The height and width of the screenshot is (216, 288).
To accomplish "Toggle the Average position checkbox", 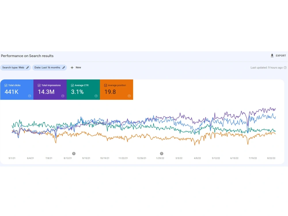I will pos(106,86).
